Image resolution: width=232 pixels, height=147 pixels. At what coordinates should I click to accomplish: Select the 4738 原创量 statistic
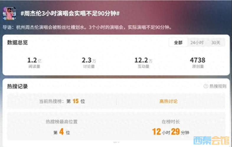198,63
